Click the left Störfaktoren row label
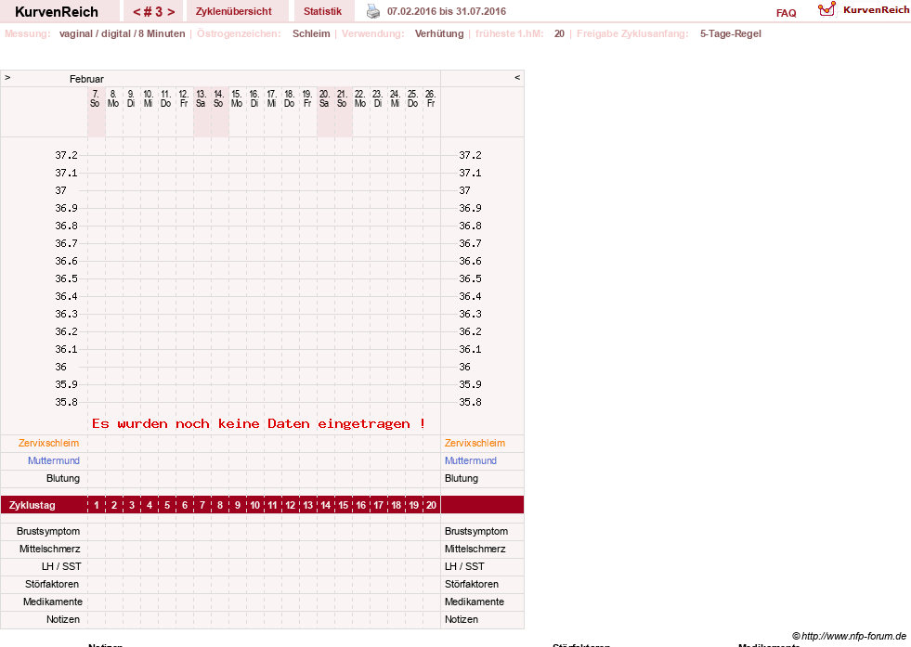 coord(52,584)
